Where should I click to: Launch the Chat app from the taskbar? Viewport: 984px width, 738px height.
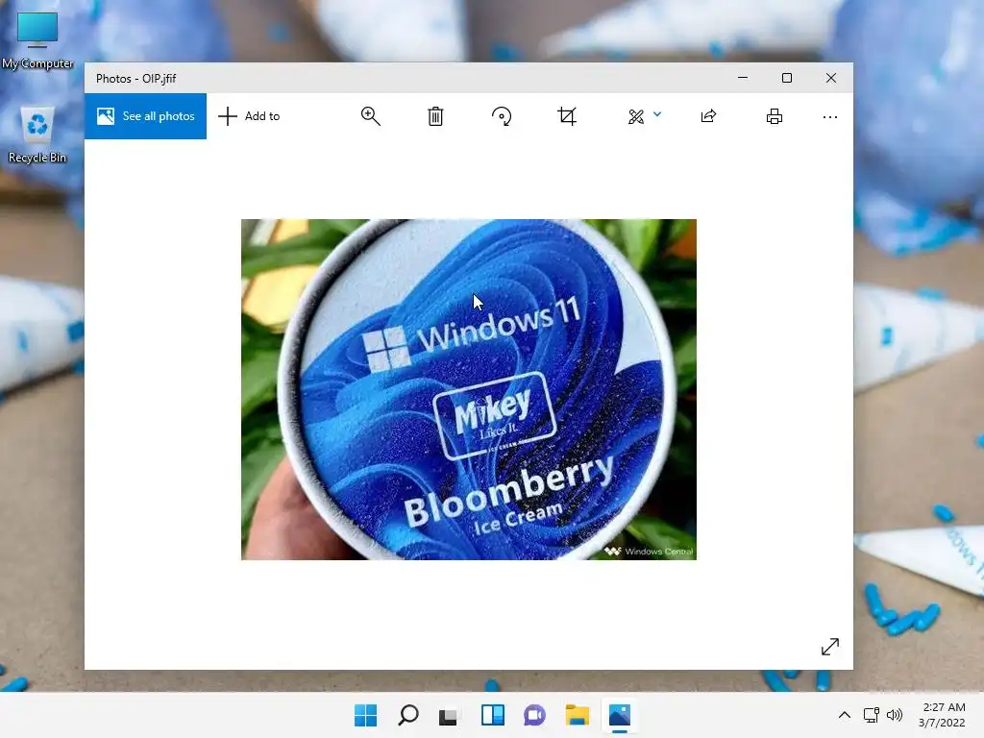click(x=534, y=715)
